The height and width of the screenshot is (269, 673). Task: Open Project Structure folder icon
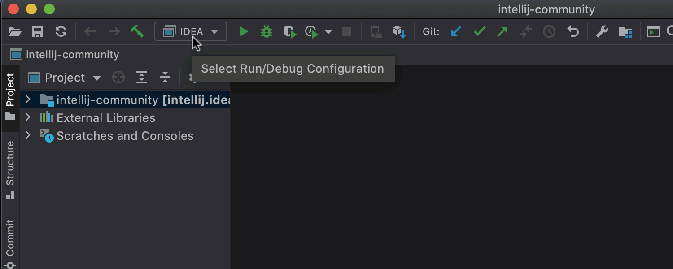click(x=625, y=32)
